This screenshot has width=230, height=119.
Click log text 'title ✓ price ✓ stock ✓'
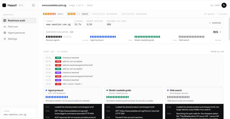72,84
